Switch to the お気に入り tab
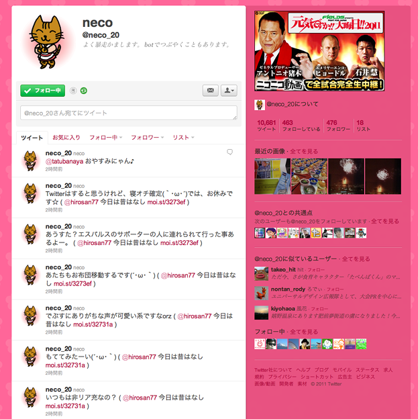The image size is (418, 419). pos(66,138)
